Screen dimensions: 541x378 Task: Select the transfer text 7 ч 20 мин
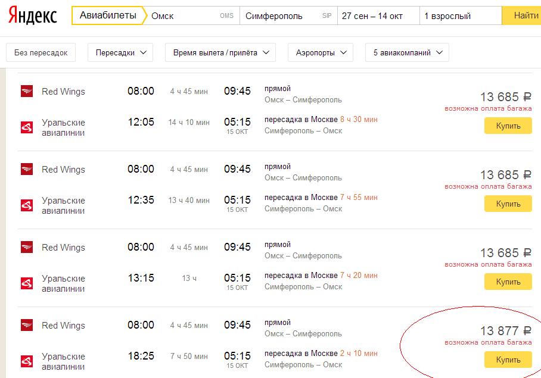pos(359,275)
